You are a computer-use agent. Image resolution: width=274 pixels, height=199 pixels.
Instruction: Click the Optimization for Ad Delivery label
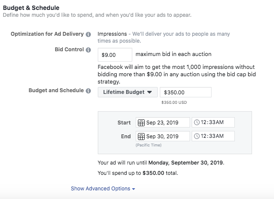[x=47, y=34]
